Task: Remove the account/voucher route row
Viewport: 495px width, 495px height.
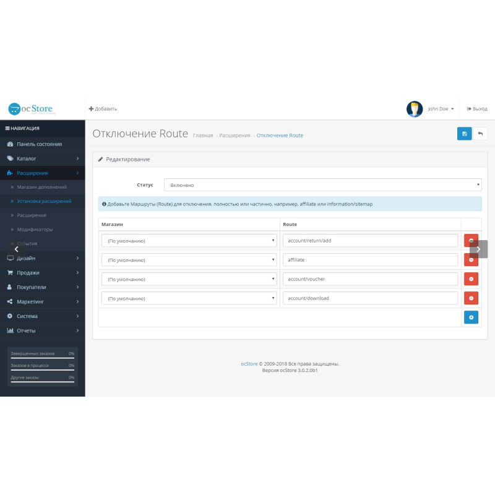Action: pyautogui.click(x=471, y=278)
